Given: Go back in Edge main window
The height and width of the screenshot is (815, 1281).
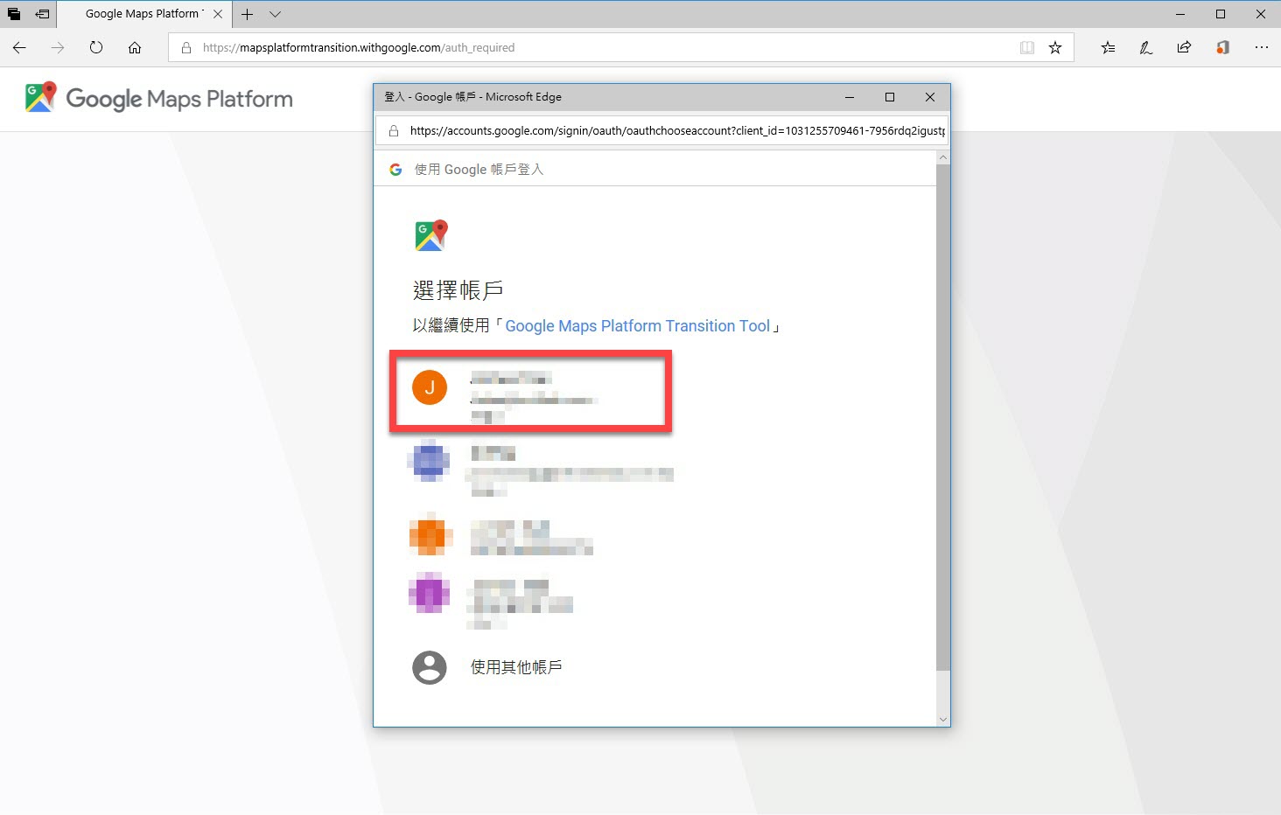Looking at the screenshot, I should [19, 48].
